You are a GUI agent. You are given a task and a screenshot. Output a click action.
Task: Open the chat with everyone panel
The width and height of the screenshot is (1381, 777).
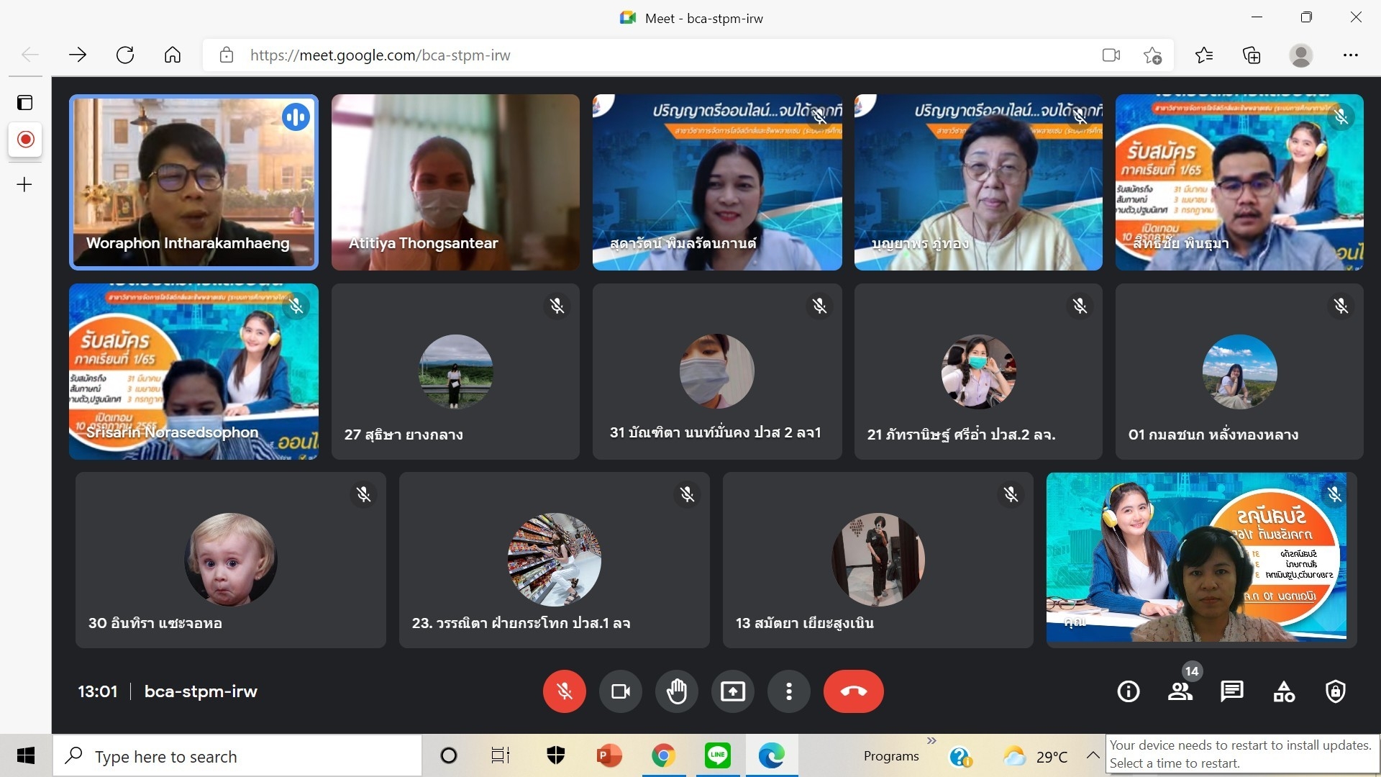click(x=1231, y=691)
